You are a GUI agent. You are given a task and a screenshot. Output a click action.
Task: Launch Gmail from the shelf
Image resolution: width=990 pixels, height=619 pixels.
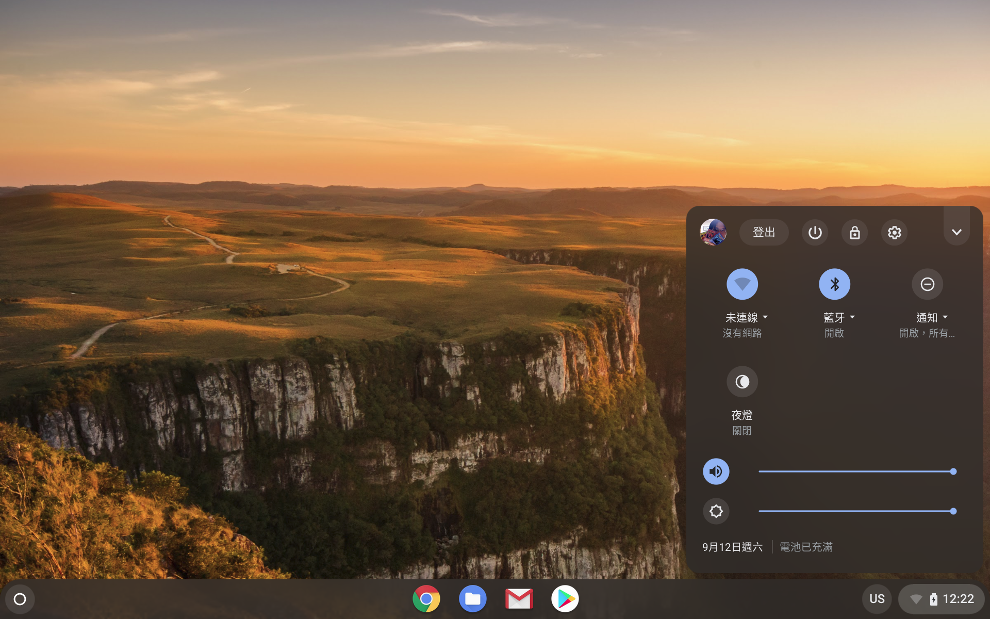tap(519, 599)
